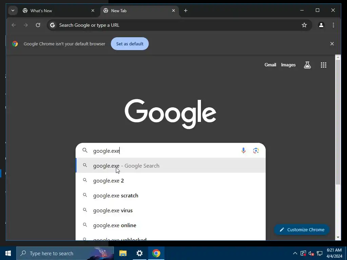This screenshot has height=260, width=347.
Task: Click the Google logo
Action: coord(170,114)
